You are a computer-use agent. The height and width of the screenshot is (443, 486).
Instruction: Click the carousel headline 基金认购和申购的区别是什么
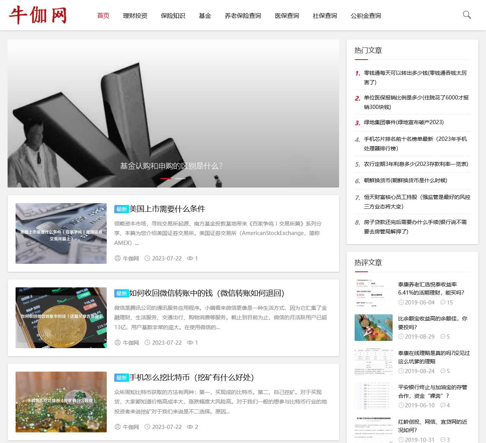170,166
